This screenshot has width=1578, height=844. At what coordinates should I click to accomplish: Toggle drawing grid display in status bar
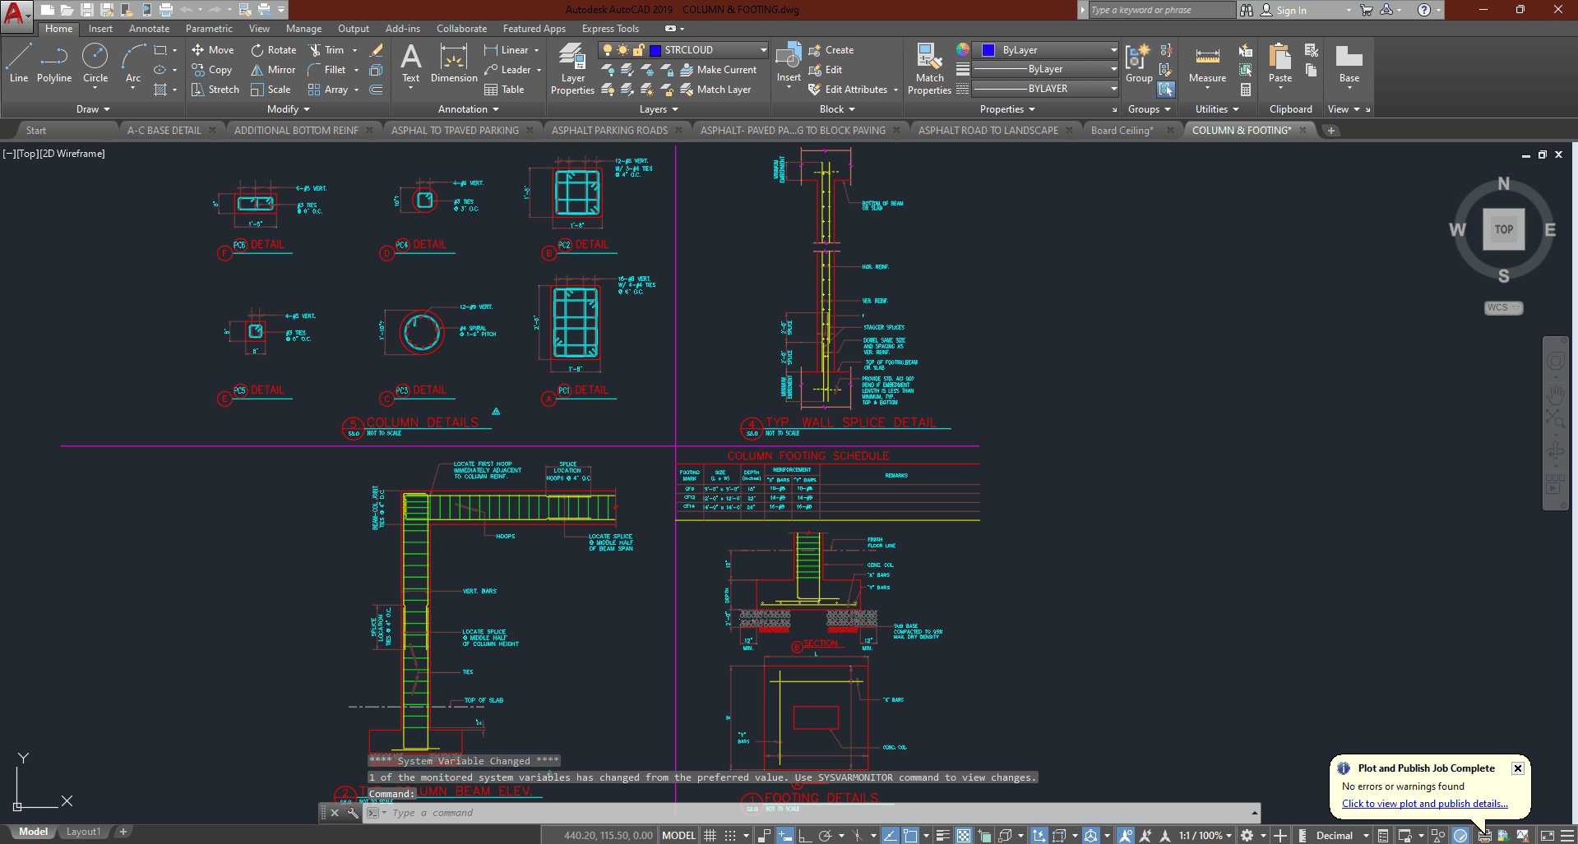[x=710, y=836]
